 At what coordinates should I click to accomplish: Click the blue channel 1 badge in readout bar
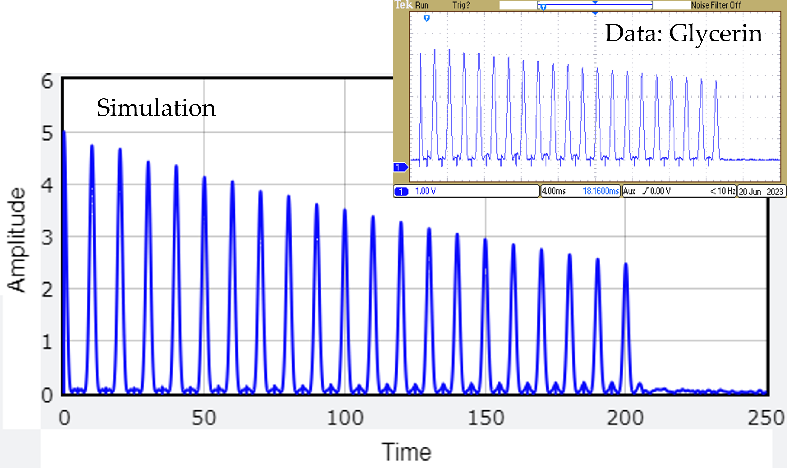click(x=401, y=191)
